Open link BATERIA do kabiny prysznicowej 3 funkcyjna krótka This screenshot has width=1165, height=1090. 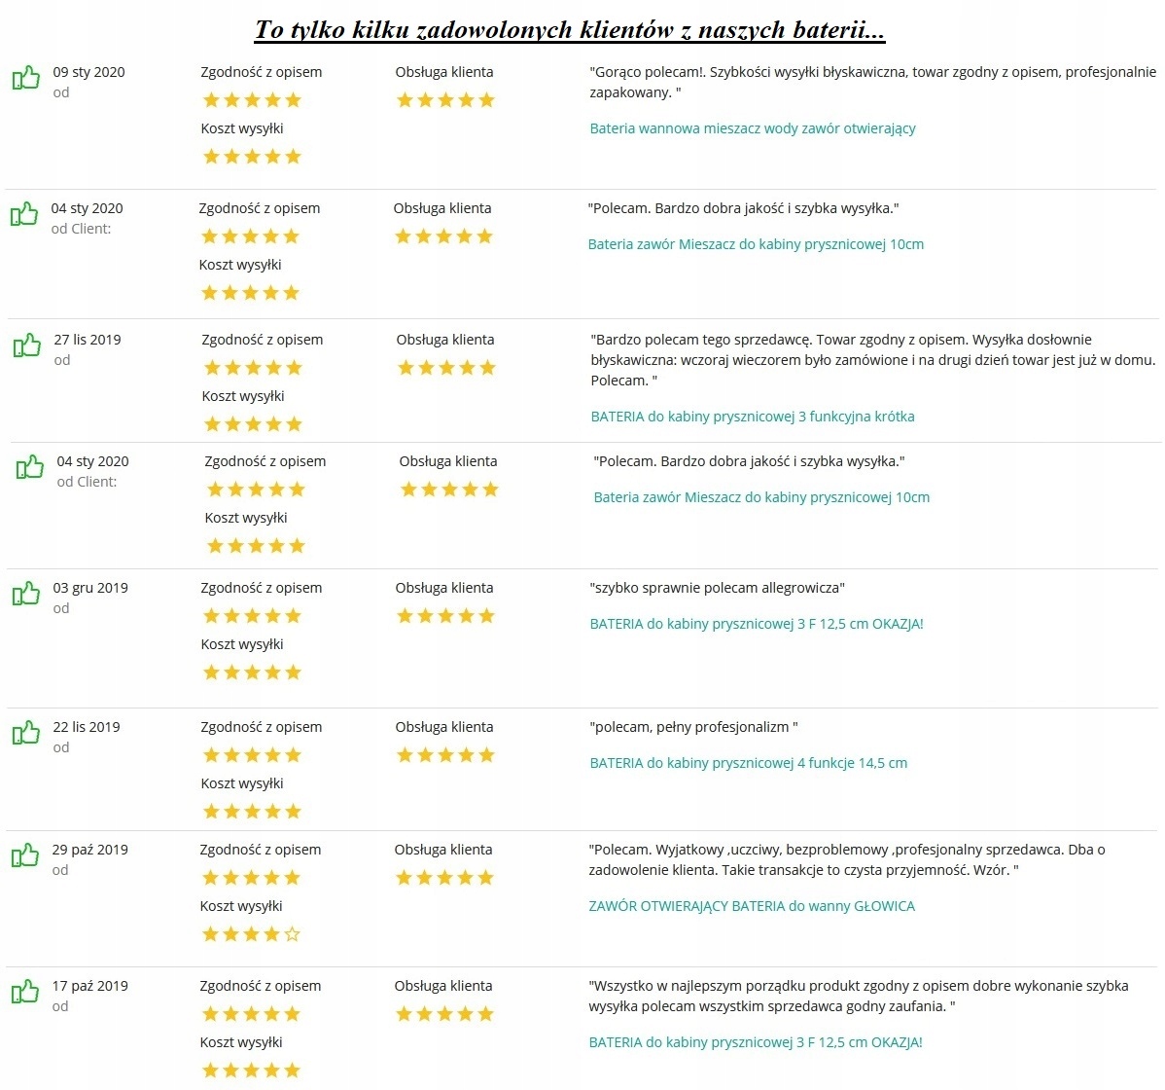[x=753, y=417]
